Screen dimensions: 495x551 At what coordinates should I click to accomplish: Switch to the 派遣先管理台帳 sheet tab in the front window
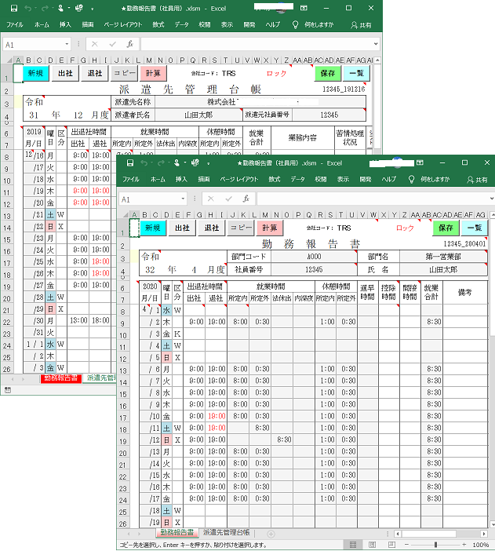click(233, 532)
